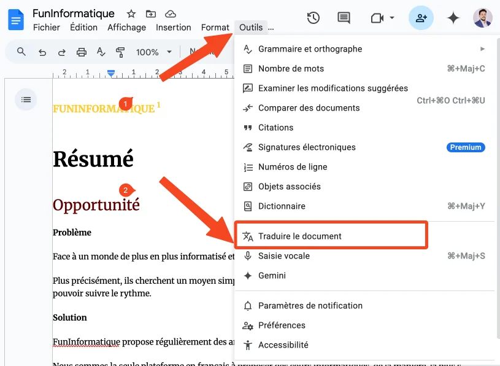Open the Dictionnaire

click(x=364, y=206)
